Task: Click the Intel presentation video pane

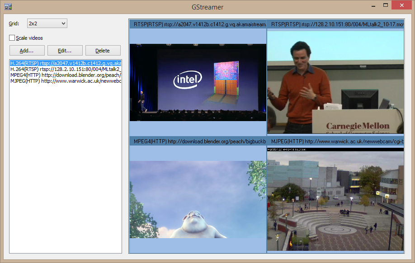Action: pos(198,82)
